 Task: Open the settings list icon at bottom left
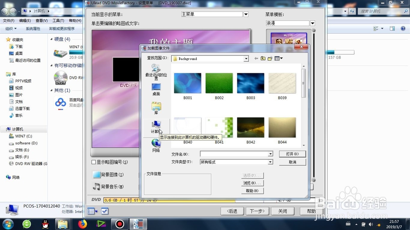[92, 211]
